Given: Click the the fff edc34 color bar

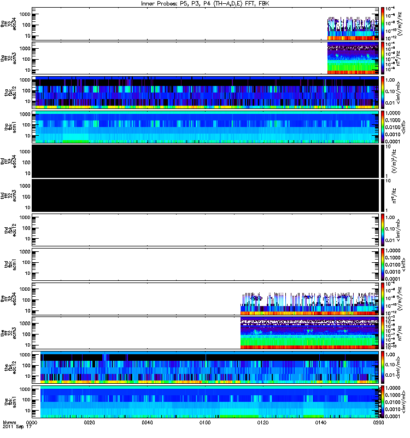Looking at the screenshot, I should click(x=382, y=299).
